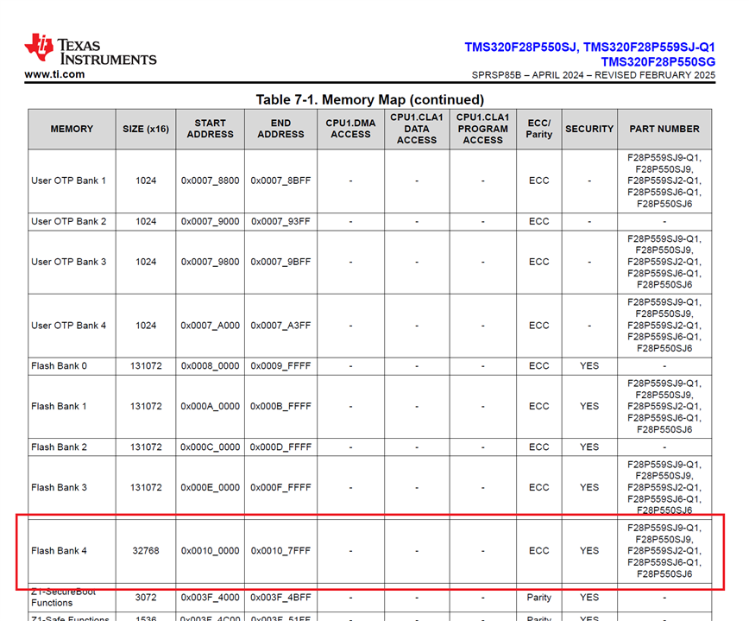Click the ECC cell in User OTP Bank 2 row
This screenshot has width=749, height=621.
coord(538,221)
